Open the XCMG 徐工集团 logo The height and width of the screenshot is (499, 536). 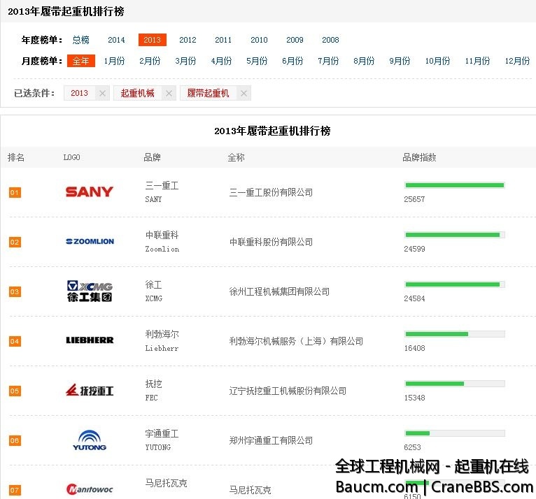click(89, 291)
